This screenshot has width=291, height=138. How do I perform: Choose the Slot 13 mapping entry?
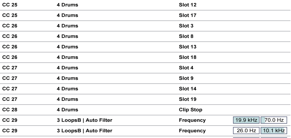188,47
